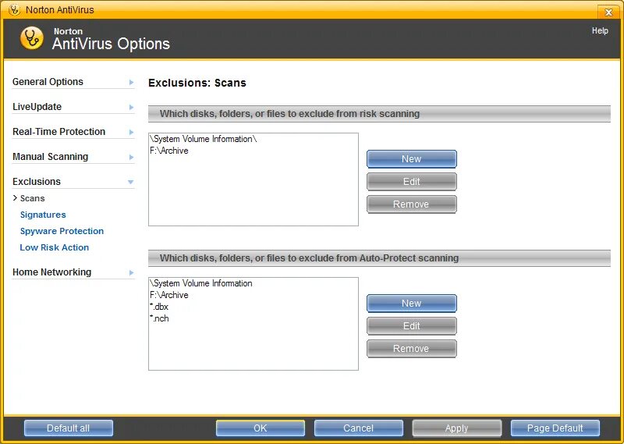This screenshot has width=624, height=444.
Task: Select \System Volume Information in Auto-Protect list
Action: coord(201,283)
